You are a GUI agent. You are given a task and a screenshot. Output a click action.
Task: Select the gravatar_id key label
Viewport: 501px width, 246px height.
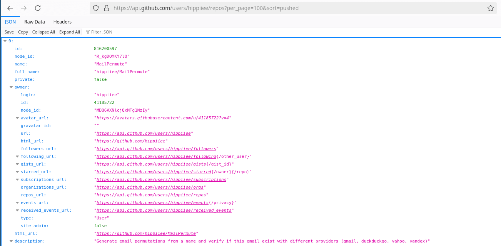coord(36,126)
